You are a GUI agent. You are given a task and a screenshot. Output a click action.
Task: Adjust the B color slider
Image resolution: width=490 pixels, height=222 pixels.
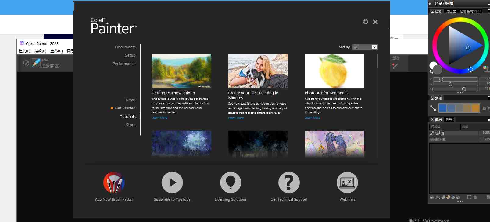click(455, 89)
